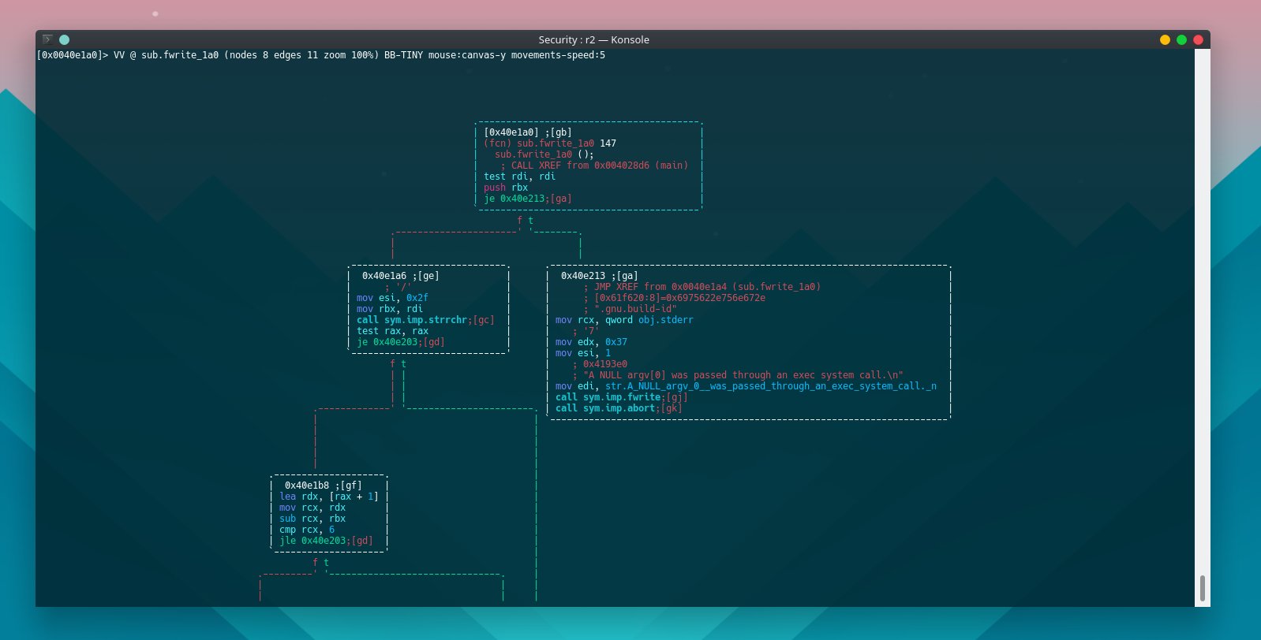This screenshot has height=640, width=1261.
Task: Click 'test rdi, rdi' instruction
Action: point(519,177)
